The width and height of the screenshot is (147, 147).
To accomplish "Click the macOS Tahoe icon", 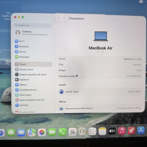I will tap(61, 92).
